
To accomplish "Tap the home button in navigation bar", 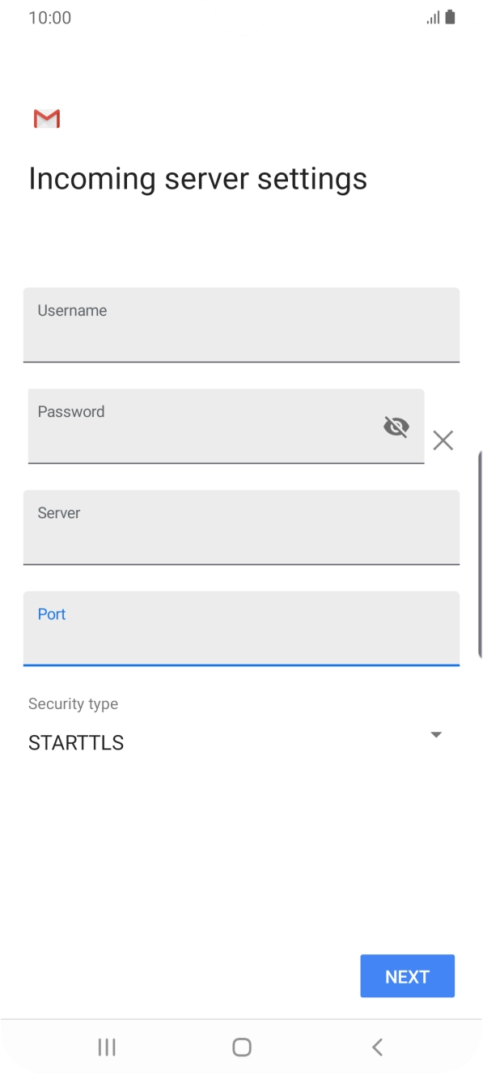I will pos(241,1046).
